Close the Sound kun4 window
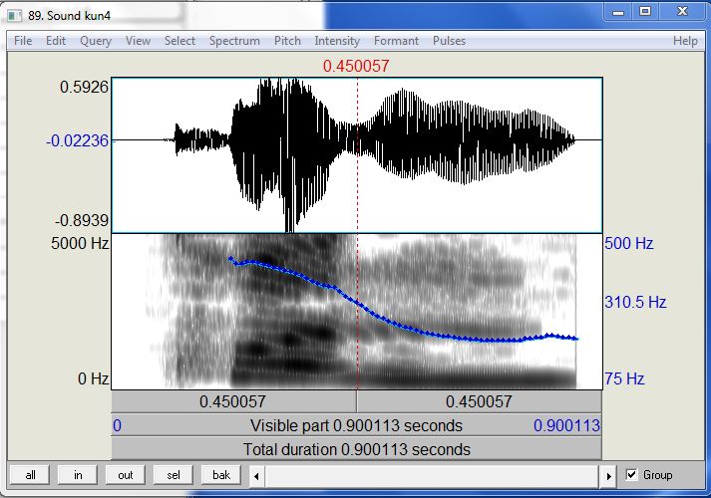This screenshot has height=498, width=711. tap(682, 11)
